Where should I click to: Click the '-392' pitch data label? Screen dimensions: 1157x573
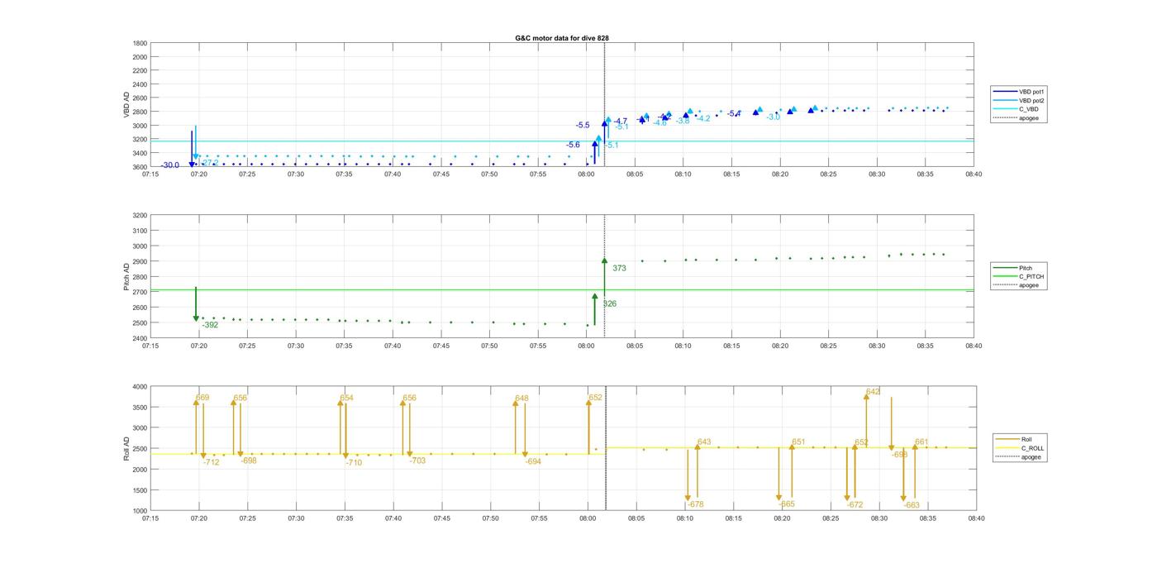click(x=210, y=325)
